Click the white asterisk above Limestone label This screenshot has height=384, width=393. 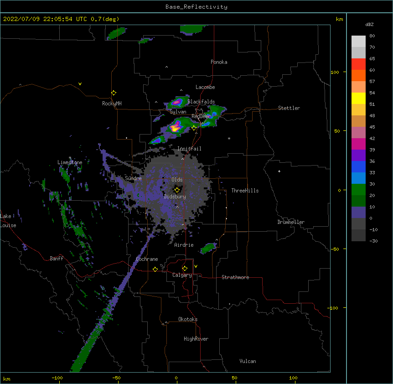(70, 158)
